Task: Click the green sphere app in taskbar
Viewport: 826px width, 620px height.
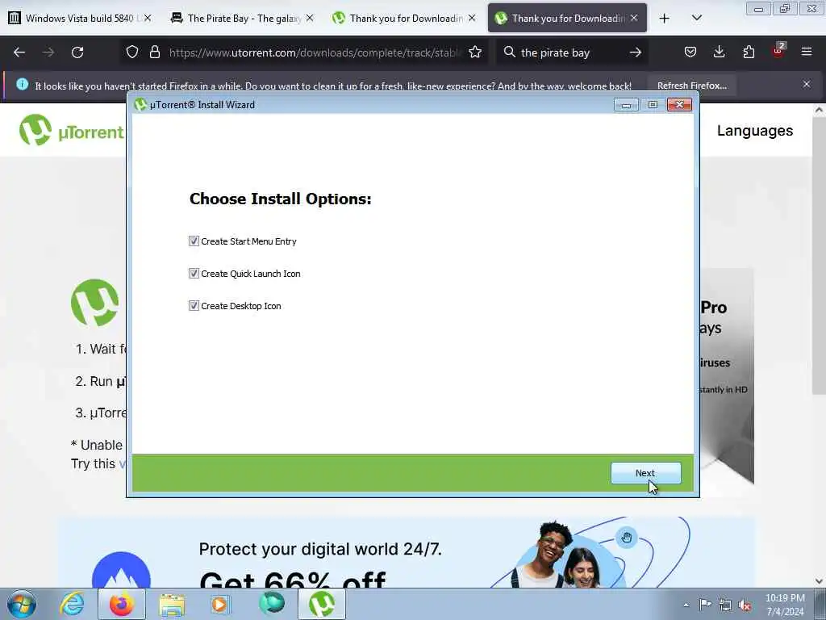Action: [x=272, y=604]
